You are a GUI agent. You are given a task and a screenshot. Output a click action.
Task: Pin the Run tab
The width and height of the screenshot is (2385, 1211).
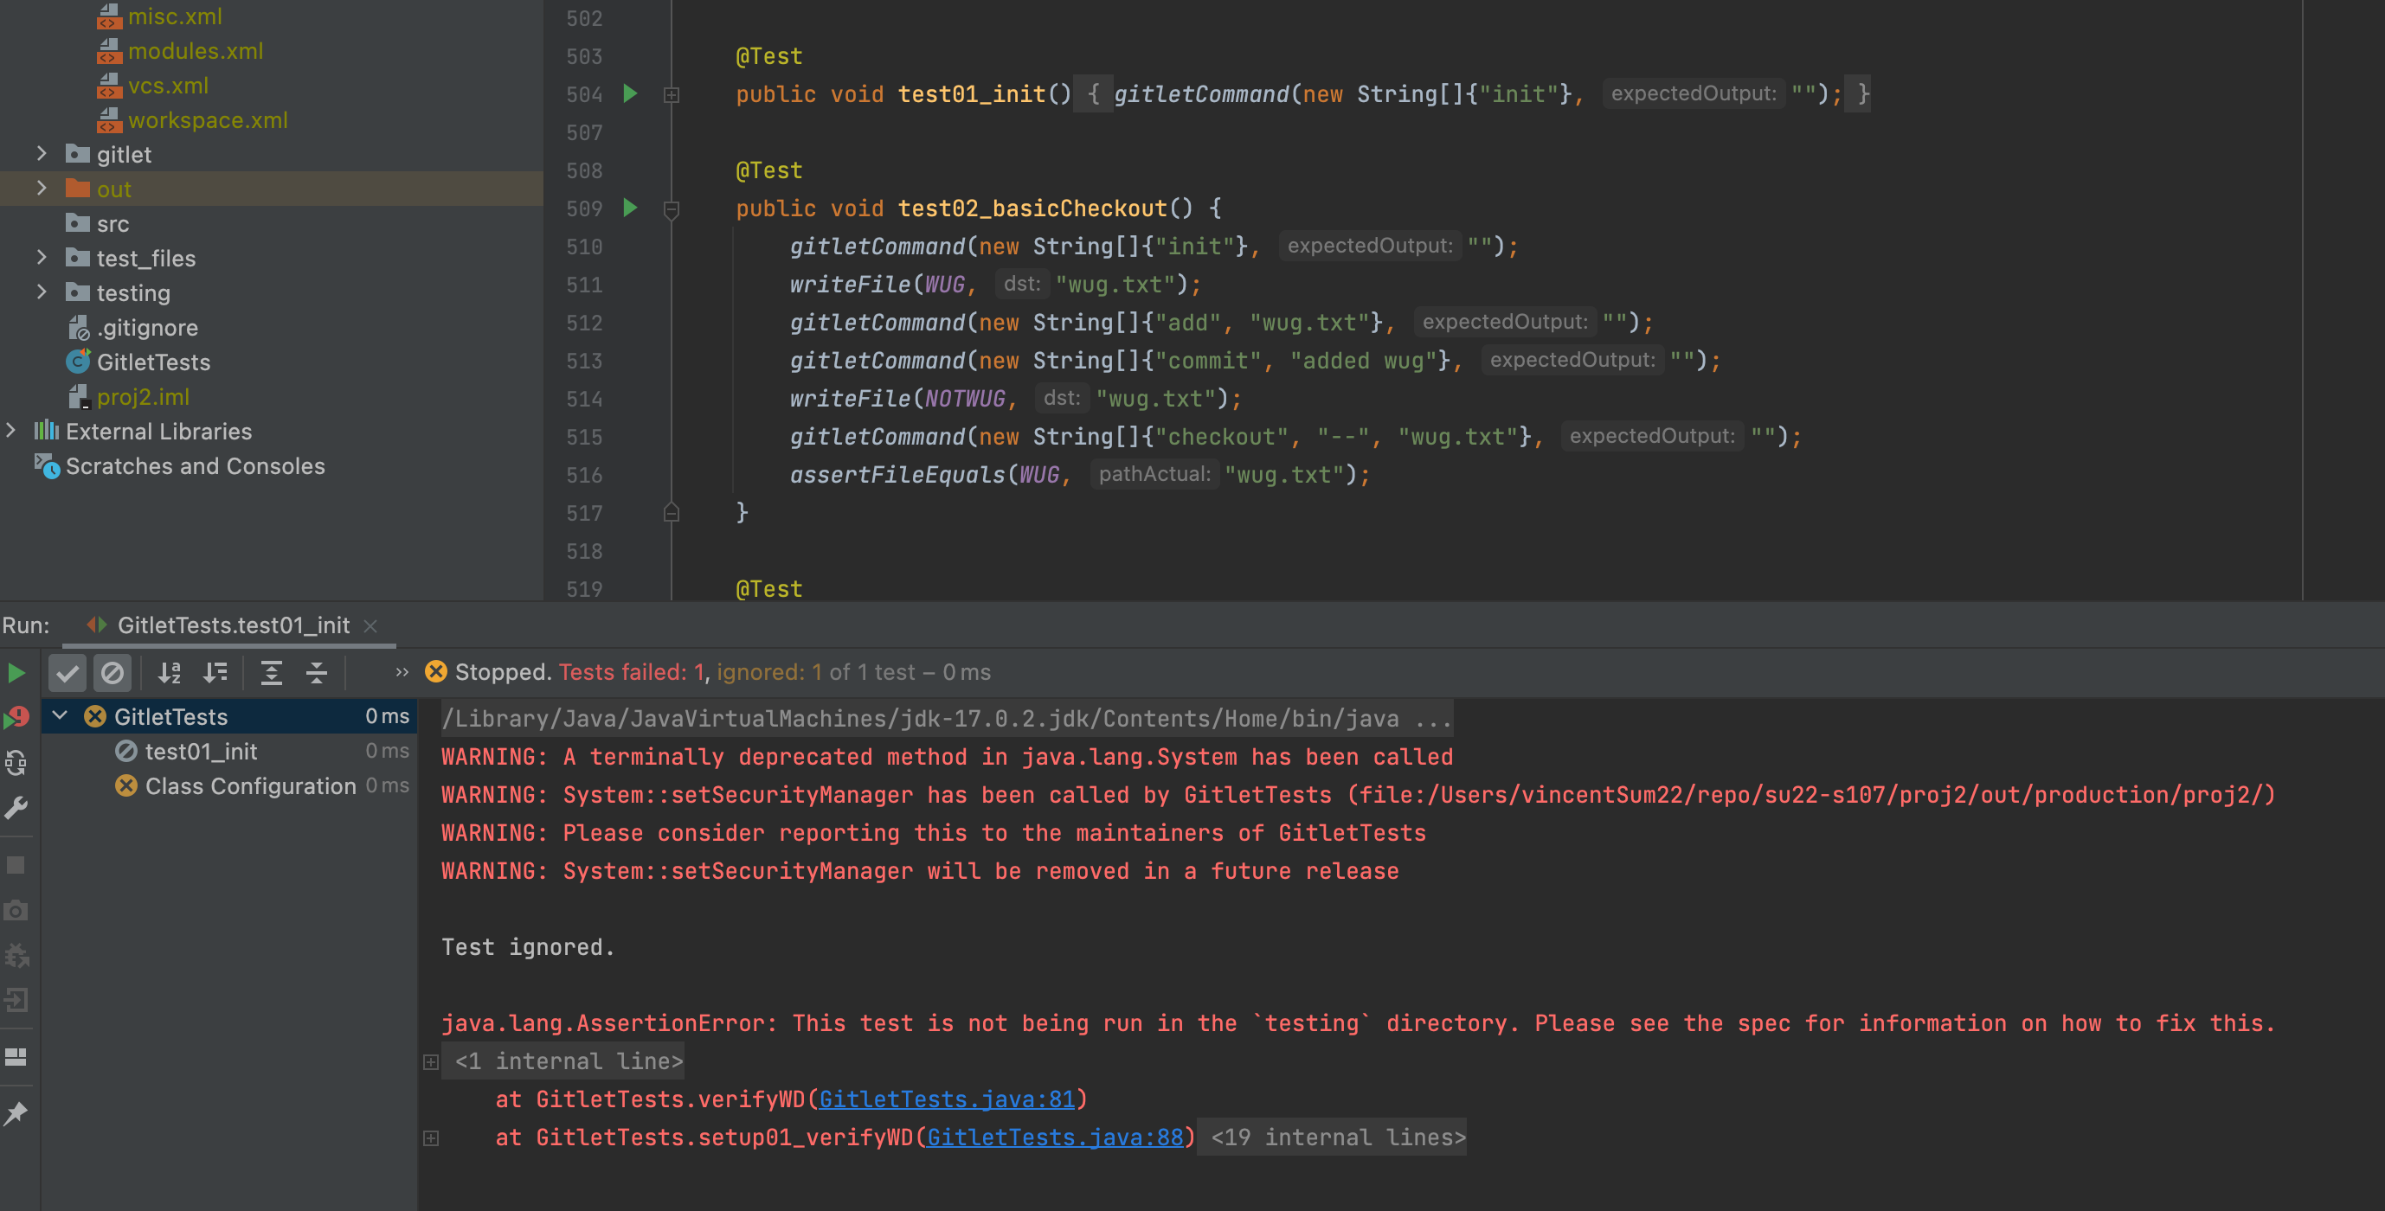[16, 1113]
